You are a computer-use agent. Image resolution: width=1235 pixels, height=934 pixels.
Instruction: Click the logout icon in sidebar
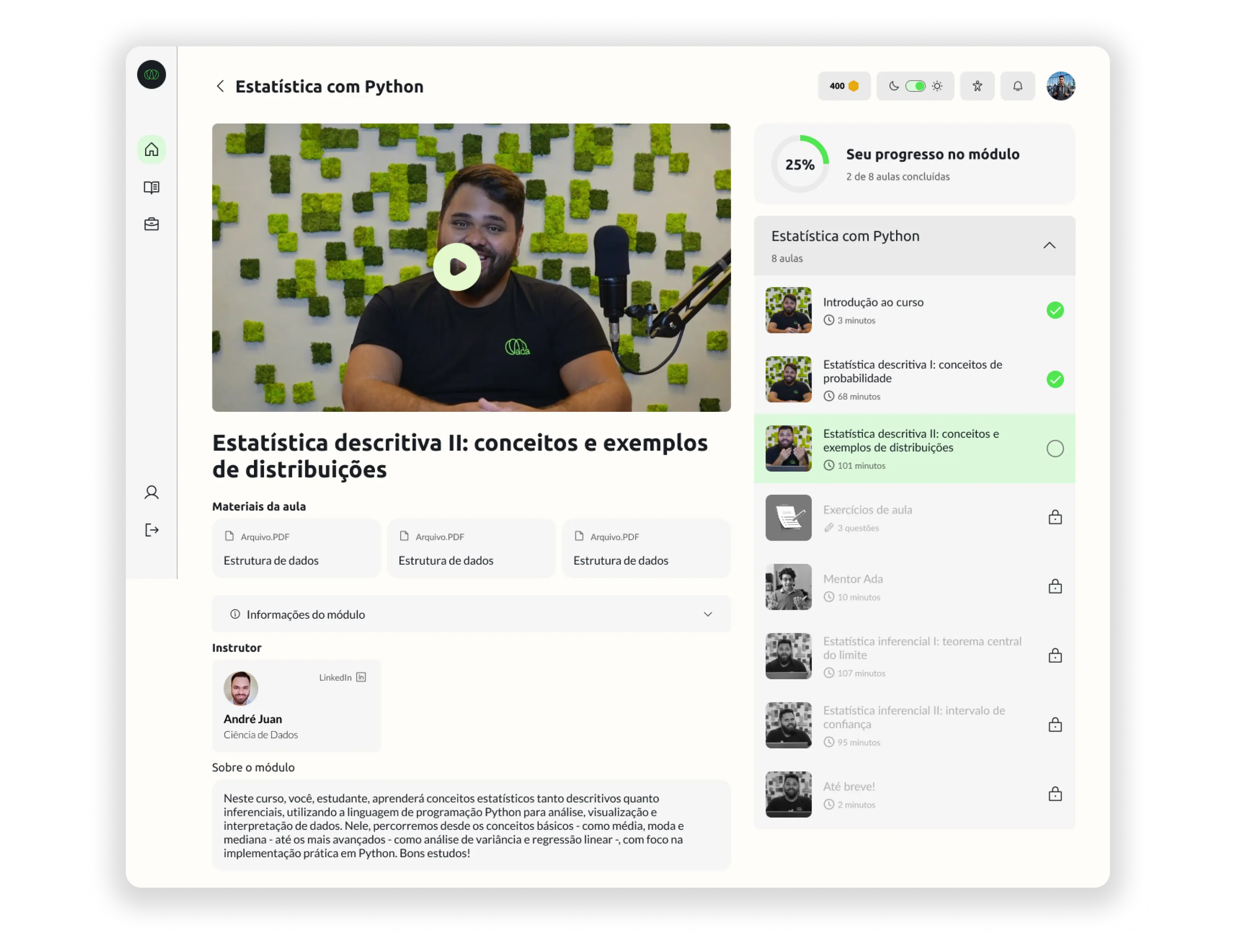151,530
